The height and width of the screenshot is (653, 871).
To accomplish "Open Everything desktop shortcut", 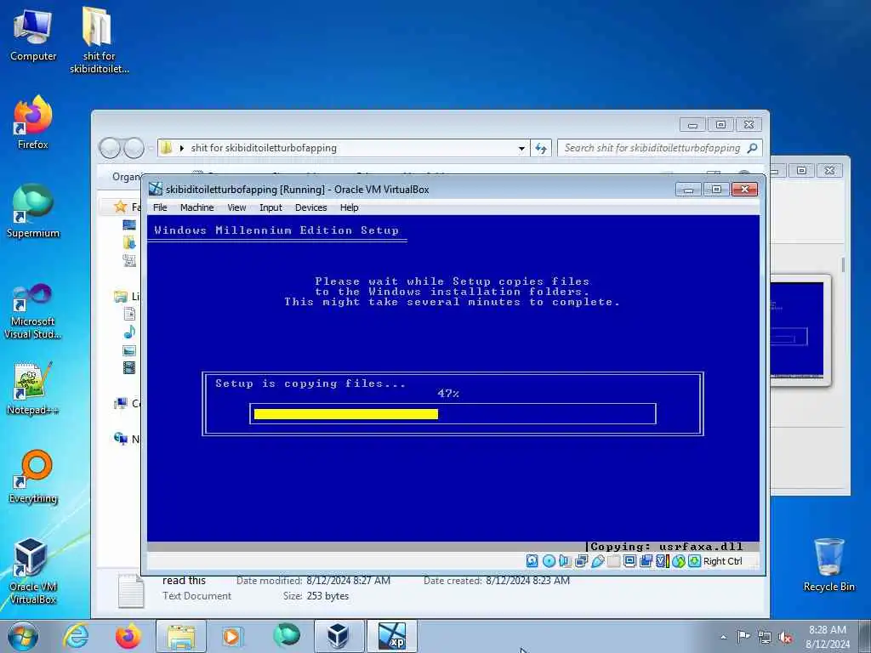I will click(33, 477).
